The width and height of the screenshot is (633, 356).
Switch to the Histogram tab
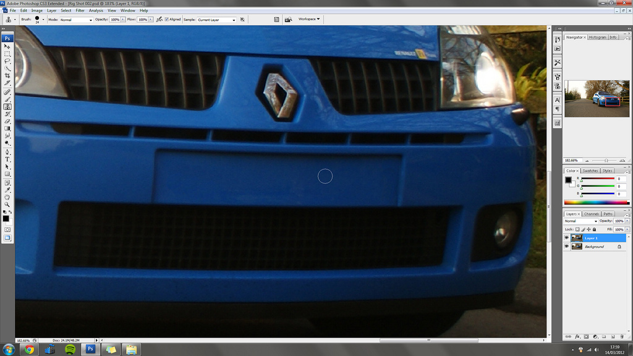click(597, 37)
